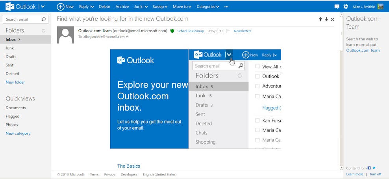Open the Photos quick view
The width and height of the screenshot is (389, 179).
coord(12,125)
